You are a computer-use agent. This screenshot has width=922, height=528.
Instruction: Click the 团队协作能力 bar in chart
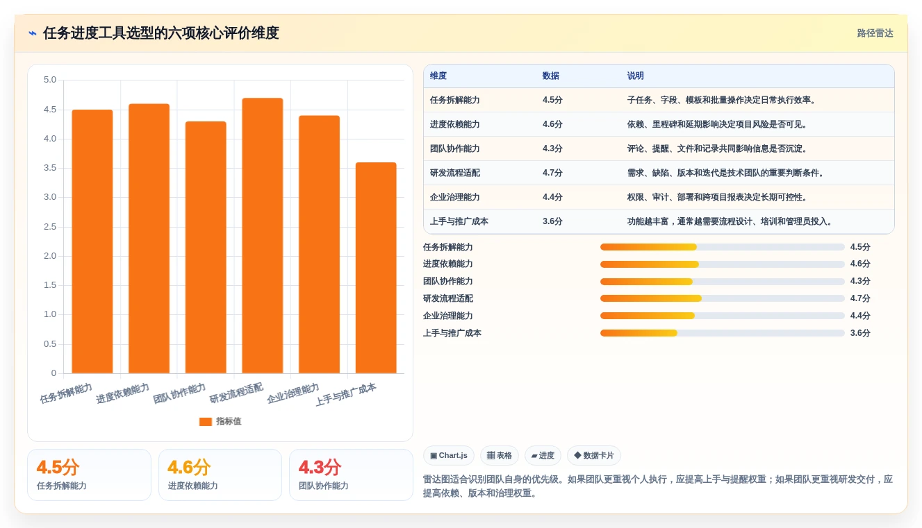click(206, 247)
